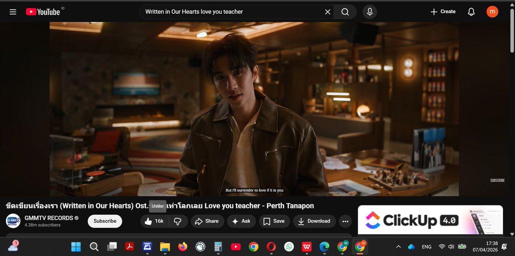Launch Adobe Acrobat from the taskbar
This screenshot has height=256, width=515.
point(130,247)
